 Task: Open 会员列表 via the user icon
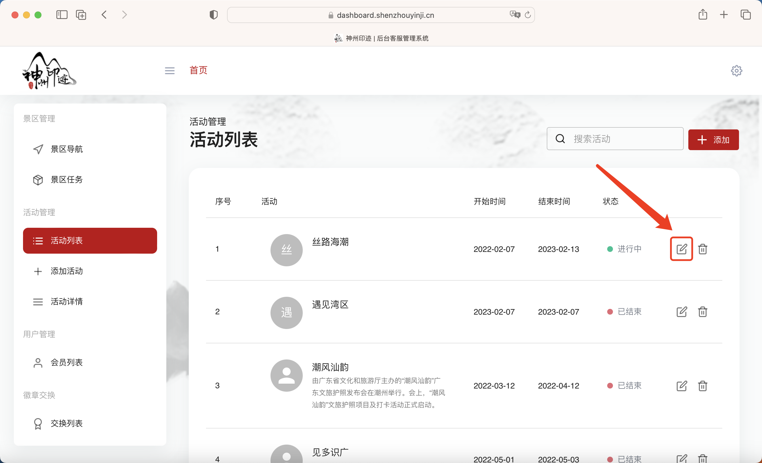38,362
